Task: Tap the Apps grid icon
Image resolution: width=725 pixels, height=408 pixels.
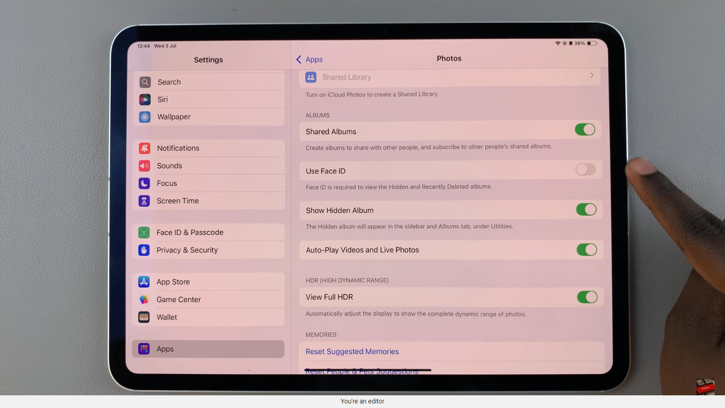Action: (x=144, y=349)
